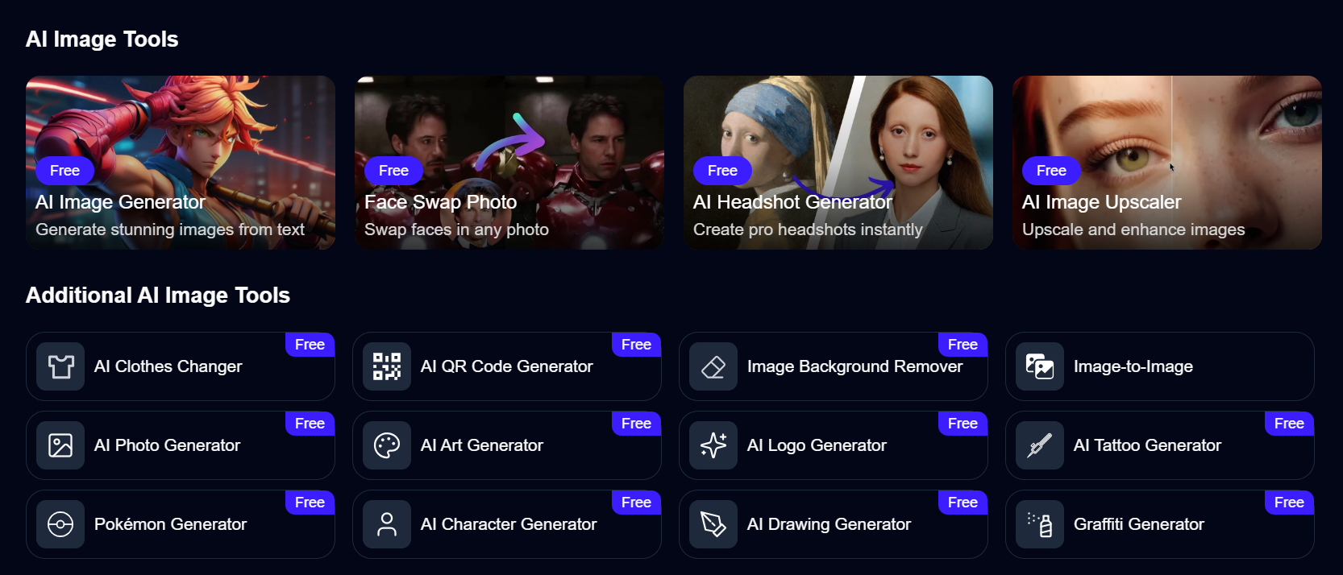1343x575 pixels.
Task: Click the Pokémon Generator pokeball icon
Action: coord(60,524)
